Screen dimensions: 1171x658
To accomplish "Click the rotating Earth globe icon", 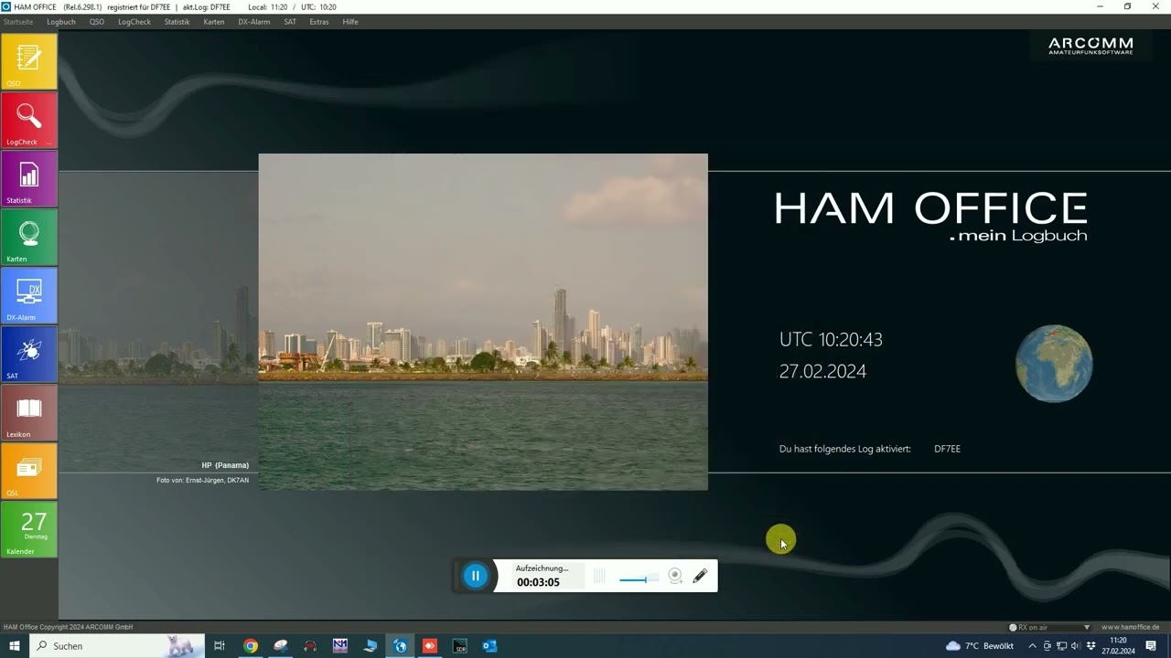I will [x=1054, y=364].
